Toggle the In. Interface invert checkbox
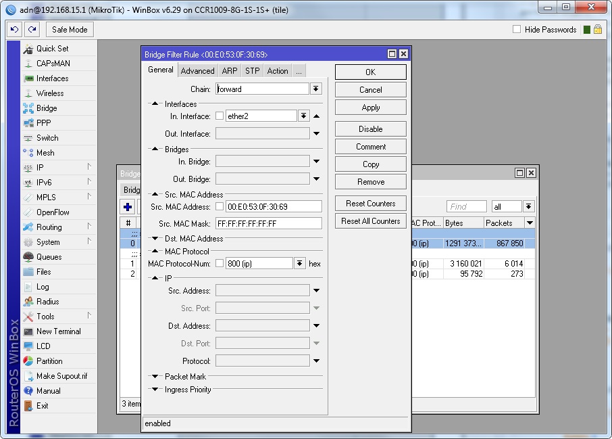Viewport: 612px width, 439px height. coord(220,116)
